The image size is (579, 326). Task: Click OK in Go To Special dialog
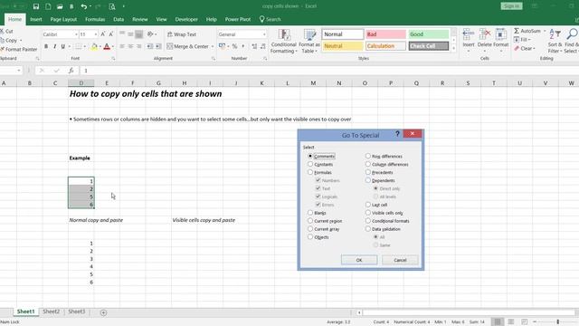point(359,260)
